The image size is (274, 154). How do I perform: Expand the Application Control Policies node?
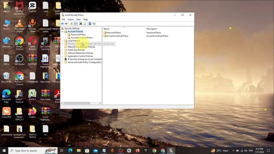tap(63, 56)
